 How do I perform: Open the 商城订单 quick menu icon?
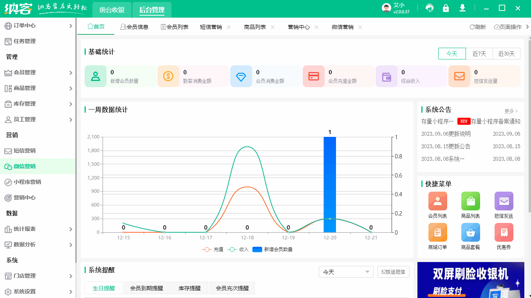[437, 232]
